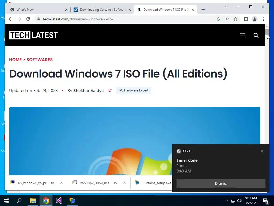274x206 pixels.
Task: Open a new Chrome tab
Action: click(203, 10)
